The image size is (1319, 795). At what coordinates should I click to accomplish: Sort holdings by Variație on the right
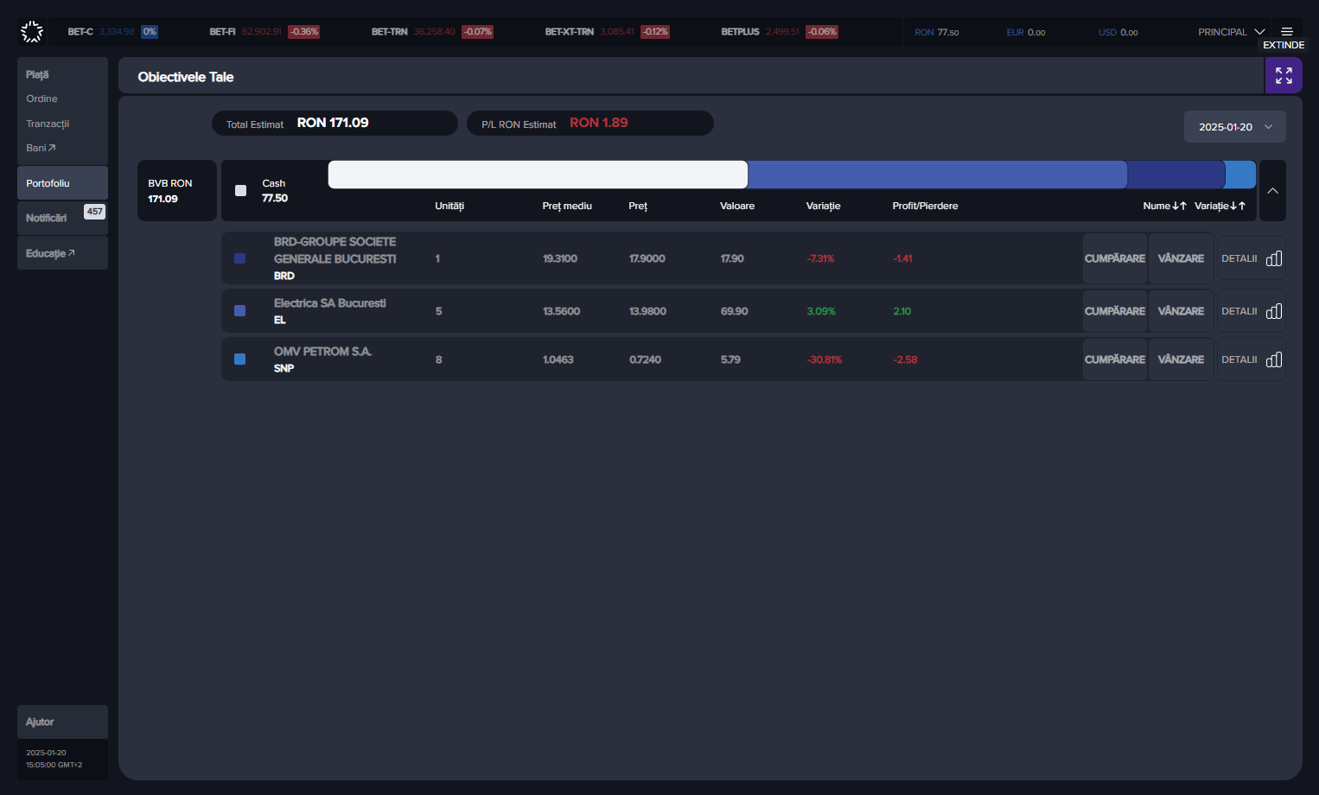(x=1220, y=206)
